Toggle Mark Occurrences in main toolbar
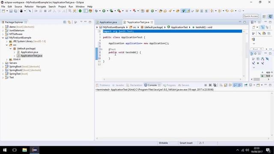The image size is (274, 154). pyautogui.click(x=188, y=11)
